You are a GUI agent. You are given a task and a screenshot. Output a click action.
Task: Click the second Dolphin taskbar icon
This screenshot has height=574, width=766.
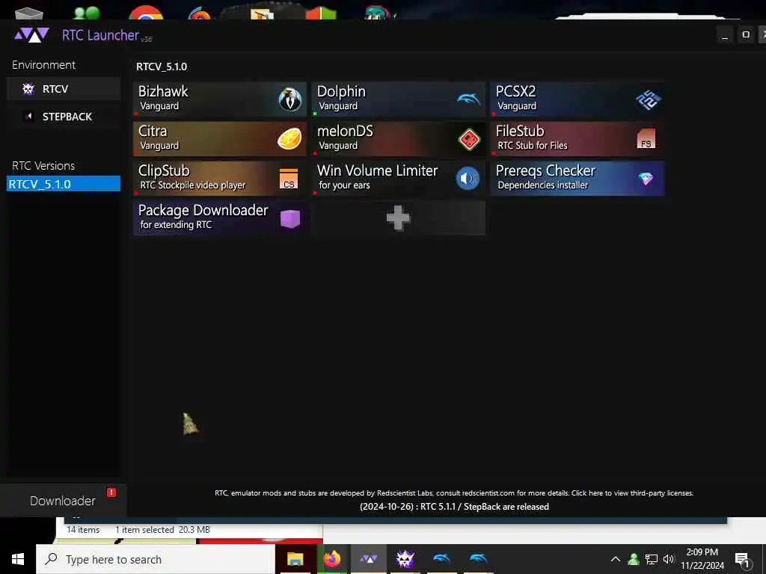click(x=478, y=558)
